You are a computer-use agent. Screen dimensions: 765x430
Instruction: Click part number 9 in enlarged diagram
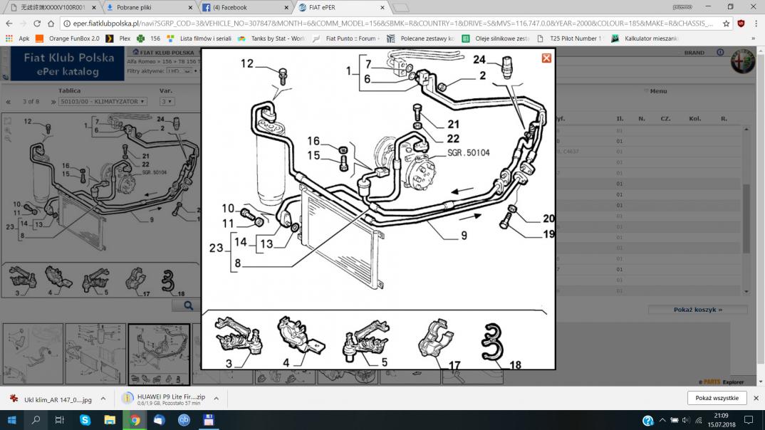coord(464,236)
